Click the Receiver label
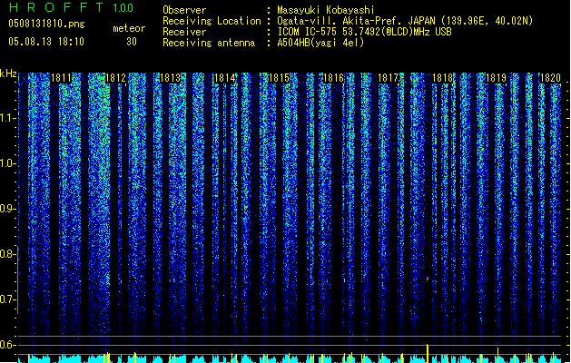The height and width of the screenshot is (363, 571). pyautogui.click(x=184, y=32)
